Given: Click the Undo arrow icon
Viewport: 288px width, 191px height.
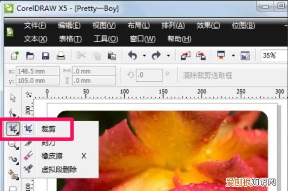Looking at the screenshot, I should point(132,56).
